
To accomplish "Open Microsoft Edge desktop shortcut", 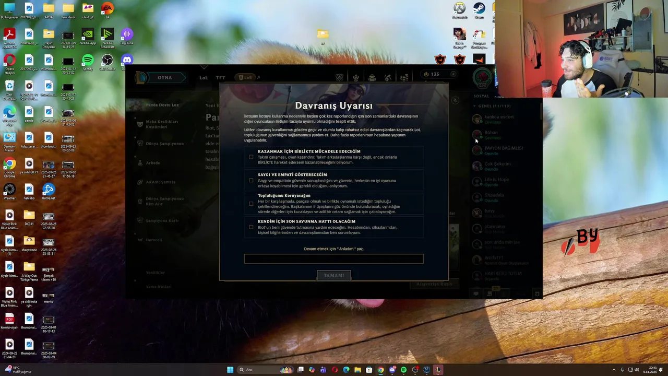I will tap(9, 116).
